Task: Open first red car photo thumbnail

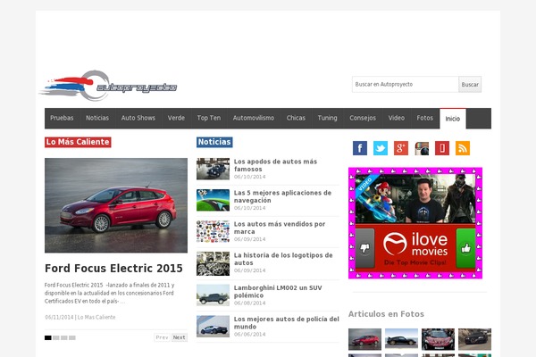Action: (x=364, y=339)
